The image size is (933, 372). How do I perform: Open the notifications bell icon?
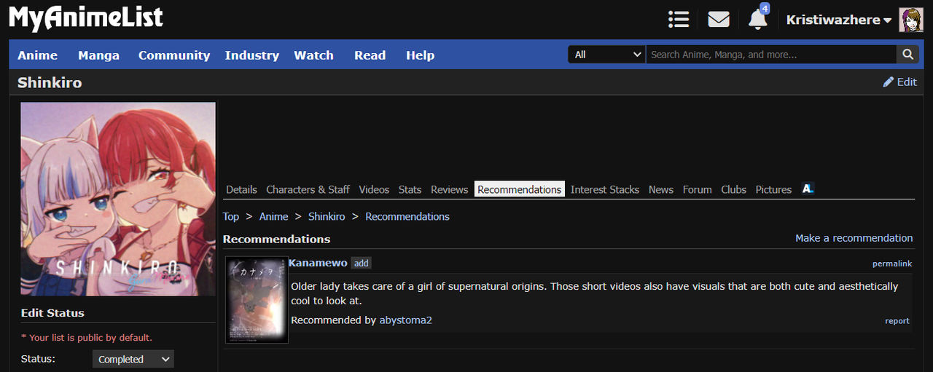(x=758, y=20)
